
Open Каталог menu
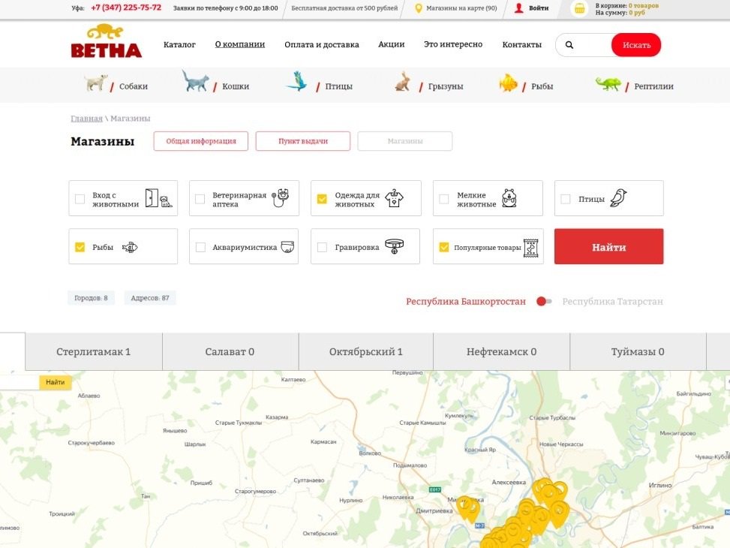[179, 45]
